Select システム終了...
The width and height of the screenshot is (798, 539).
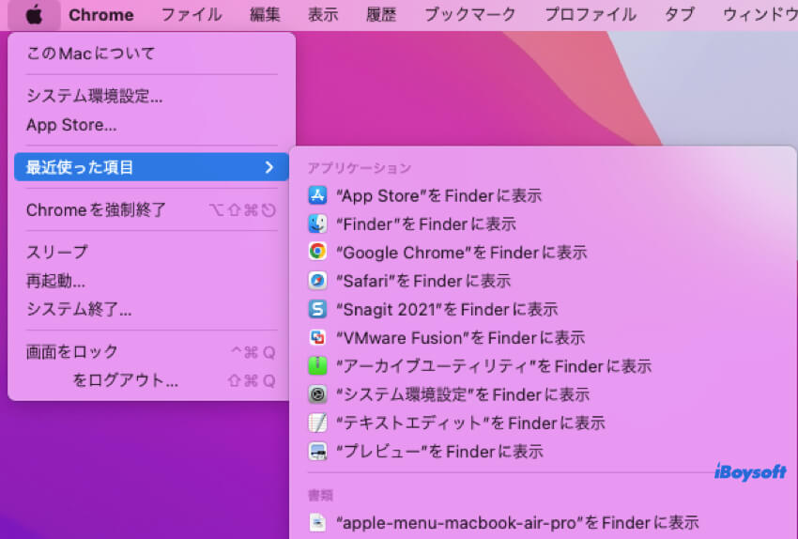coord(151,309)
